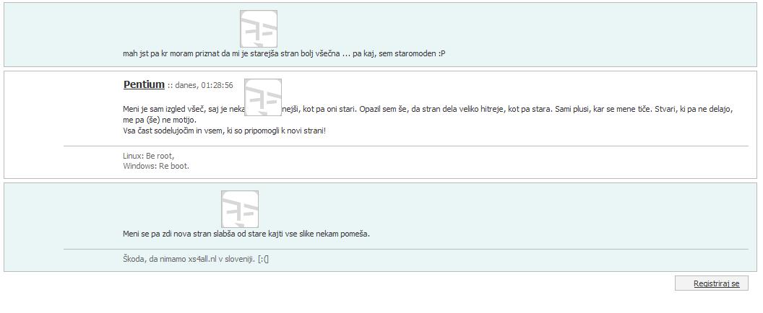Click the separator line above the 'Škoda' signature
This screenshot has height=313, width=763.
coord(406,250)
